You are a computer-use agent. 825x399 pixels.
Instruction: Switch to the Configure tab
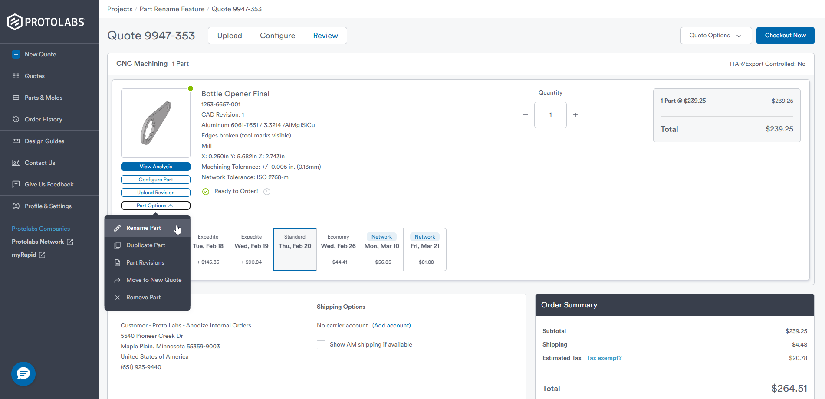(277, 36)
